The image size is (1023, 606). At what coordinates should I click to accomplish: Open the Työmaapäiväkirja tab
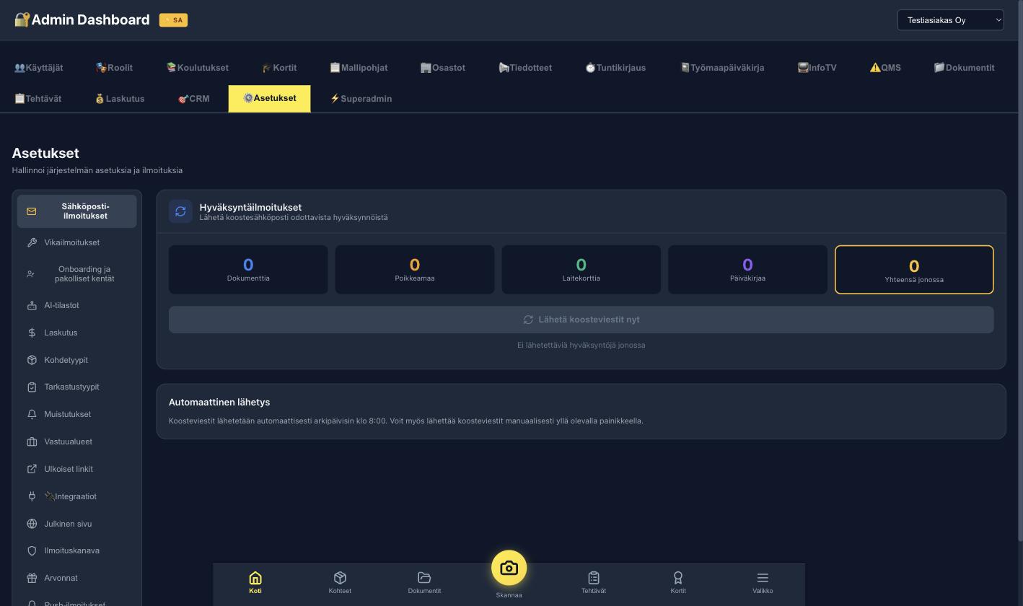pos(722,68)
